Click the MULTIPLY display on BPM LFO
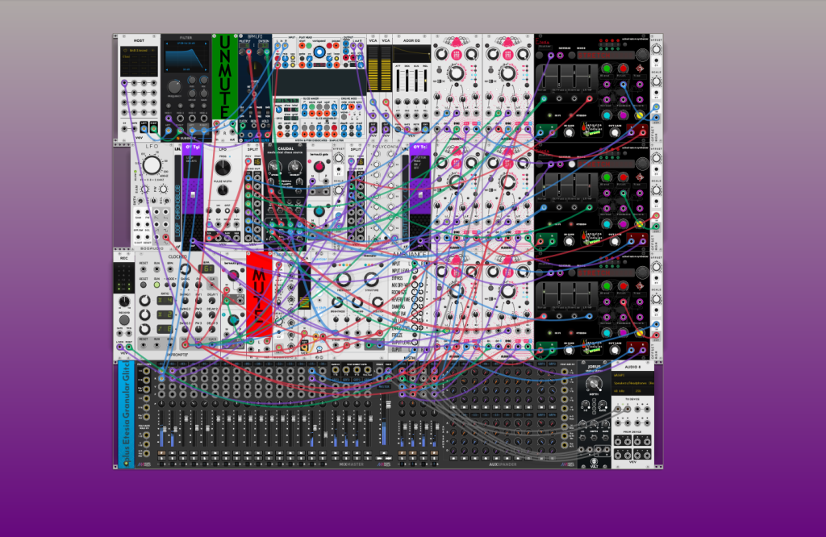 tap(244, 45)
